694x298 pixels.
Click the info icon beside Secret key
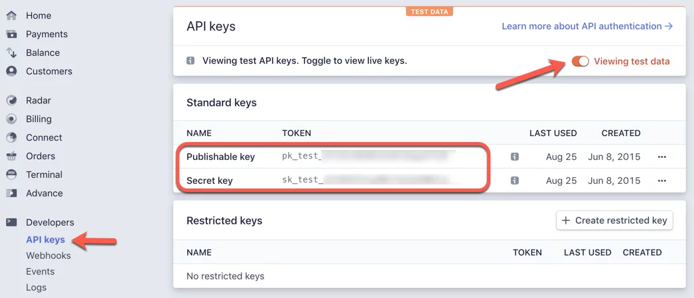tap(515, 181)
